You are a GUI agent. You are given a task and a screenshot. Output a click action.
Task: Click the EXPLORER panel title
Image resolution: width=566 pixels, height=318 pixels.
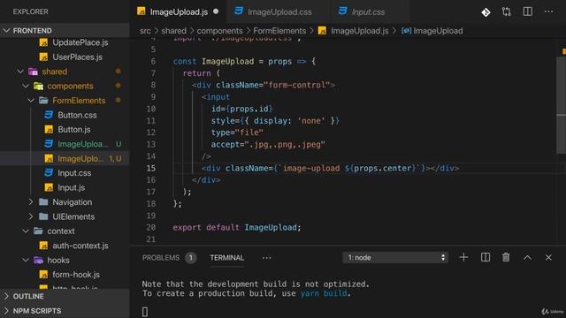30,11
